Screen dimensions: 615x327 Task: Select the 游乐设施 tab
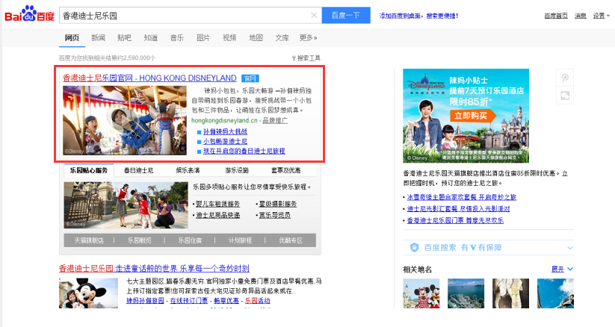click(237, 170)
